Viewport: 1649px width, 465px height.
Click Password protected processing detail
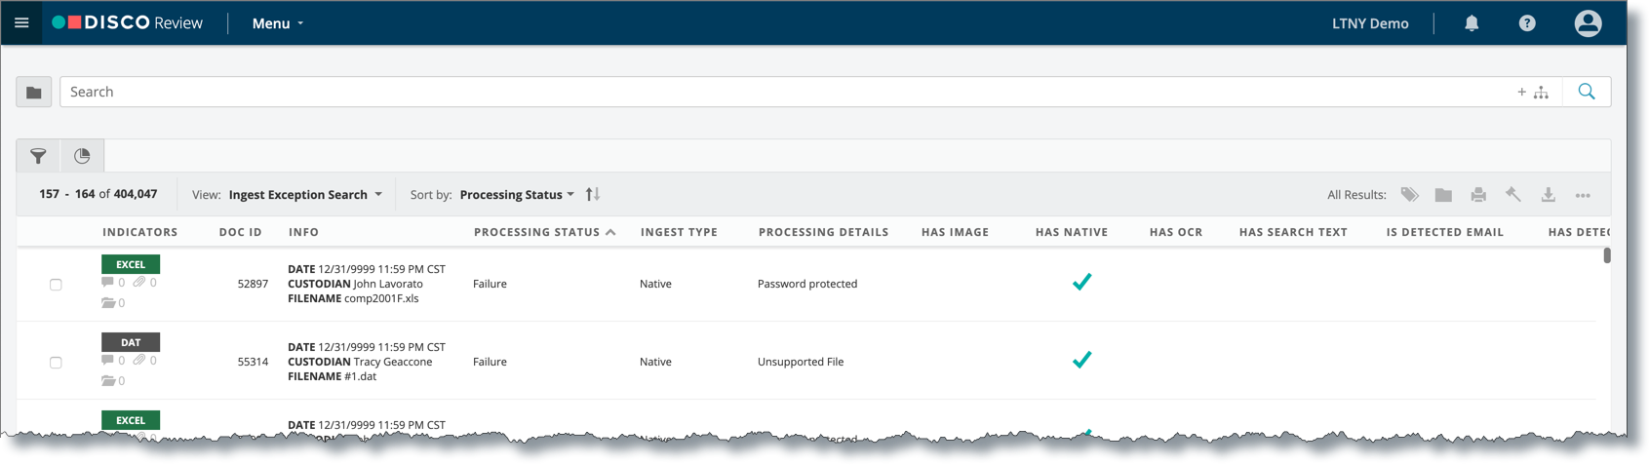807,284
